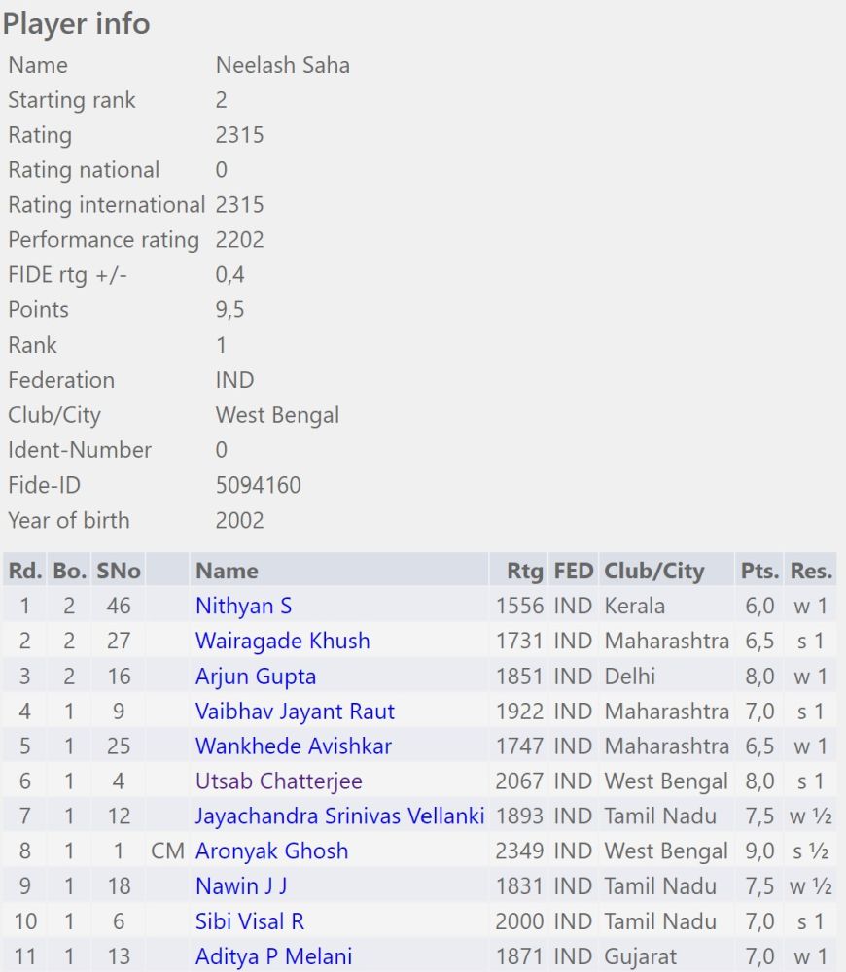Click the Pts. column header
Viewport: 846px width, 972px height.
759,571
